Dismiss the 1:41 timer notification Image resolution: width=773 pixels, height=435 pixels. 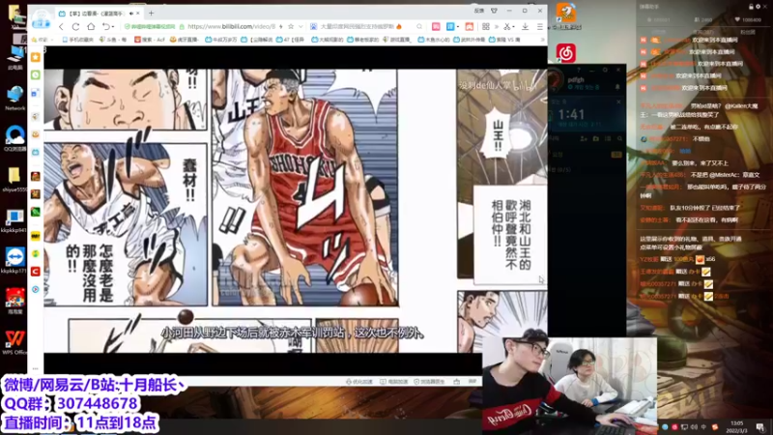pos(618,102)
